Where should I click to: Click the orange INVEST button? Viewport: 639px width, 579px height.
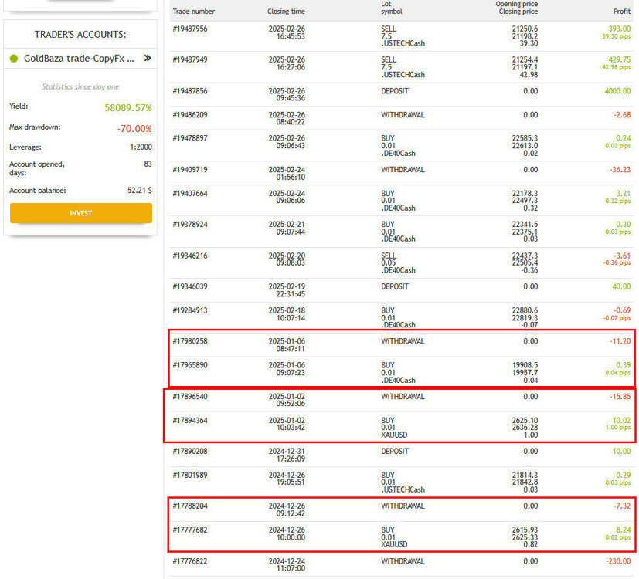80,213
